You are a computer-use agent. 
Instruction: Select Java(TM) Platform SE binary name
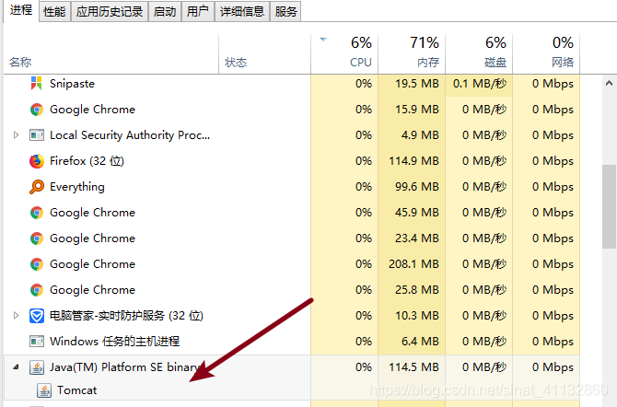tap(124, 367)
